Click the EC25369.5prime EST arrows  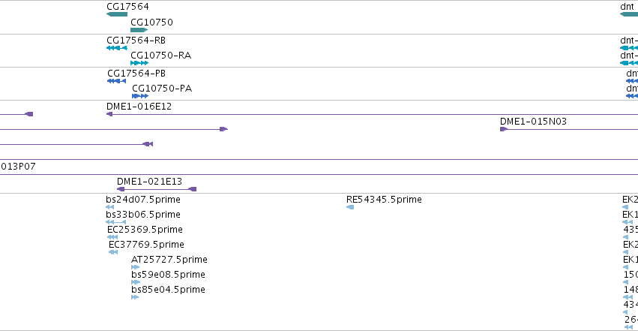point(112,237)
